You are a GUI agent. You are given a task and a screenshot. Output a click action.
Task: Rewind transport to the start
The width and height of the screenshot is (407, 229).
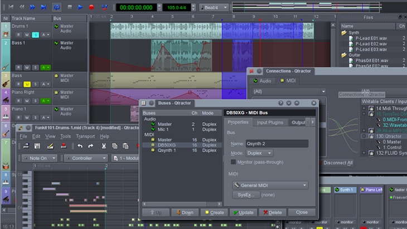point(11,7)
